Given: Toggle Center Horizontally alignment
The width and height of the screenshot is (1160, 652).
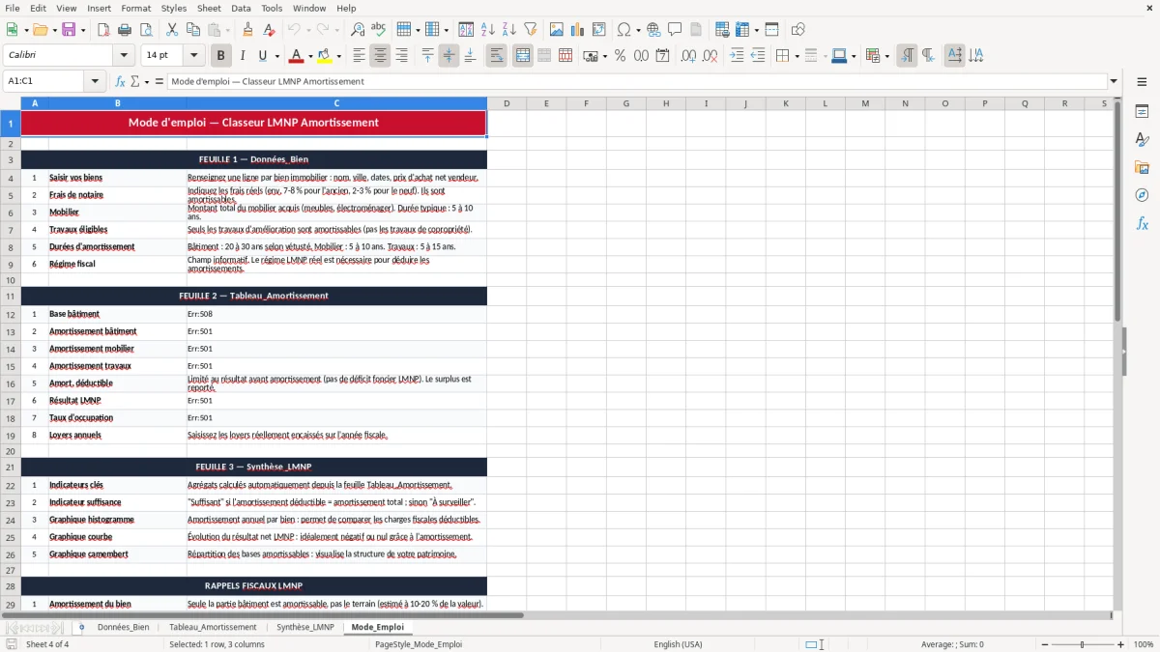Looking at the screenshot, I should click(381, 56).
